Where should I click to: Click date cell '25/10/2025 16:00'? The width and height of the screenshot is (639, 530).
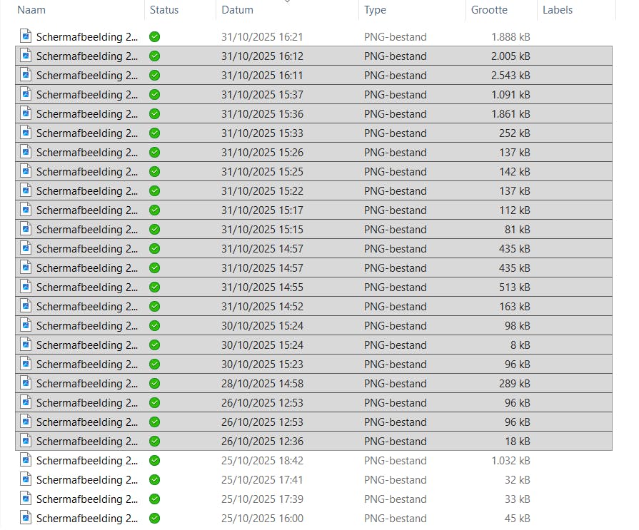point(262,518)
